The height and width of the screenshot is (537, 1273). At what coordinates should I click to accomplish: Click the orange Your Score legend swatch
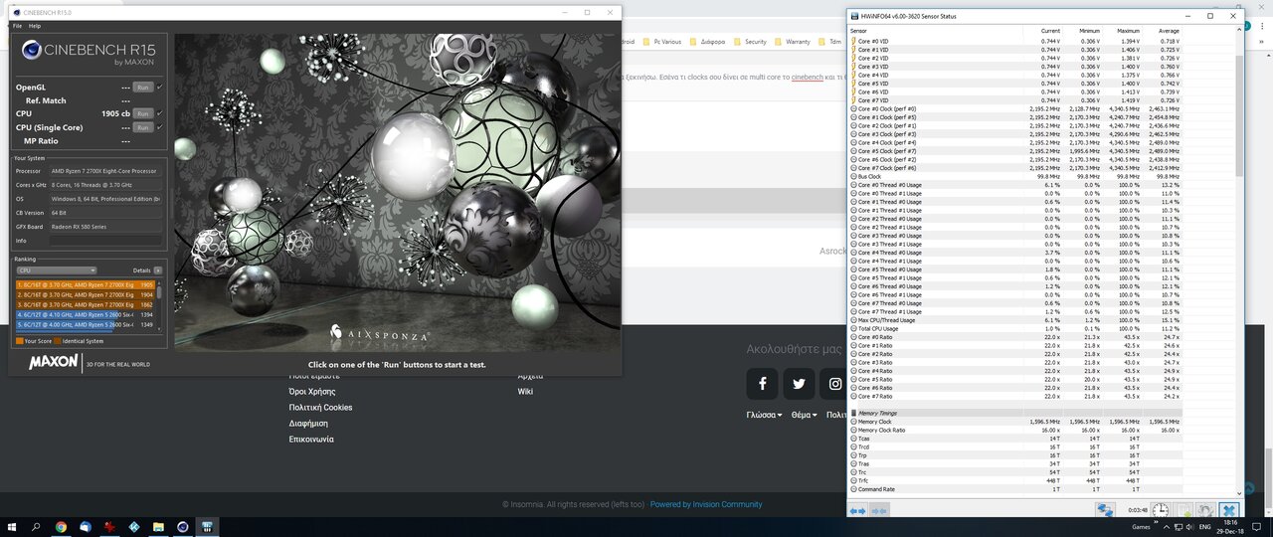coord(20,341)
